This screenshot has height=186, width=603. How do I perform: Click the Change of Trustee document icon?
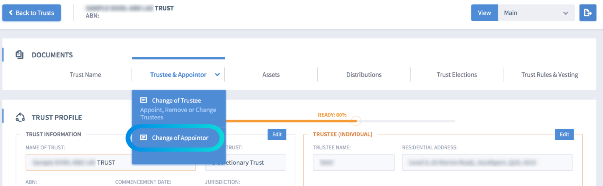144,100
